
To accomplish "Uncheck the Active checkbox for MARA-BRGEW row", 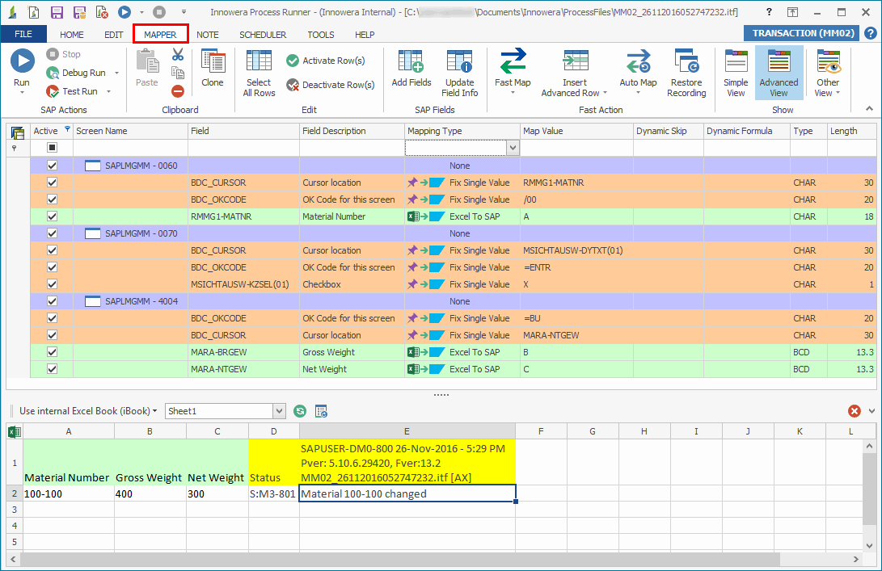I will pyautogui.click(x=52, y=351).
